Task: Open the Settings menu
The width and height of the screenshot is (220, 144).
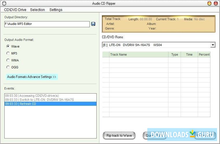Action: tap(56, 10)
